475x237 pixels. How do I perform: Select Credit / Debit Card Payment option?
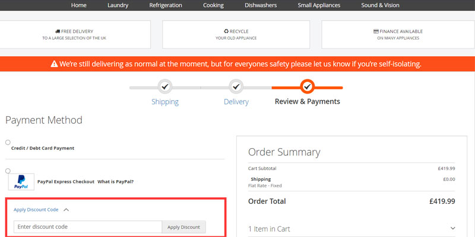point(8,142)
